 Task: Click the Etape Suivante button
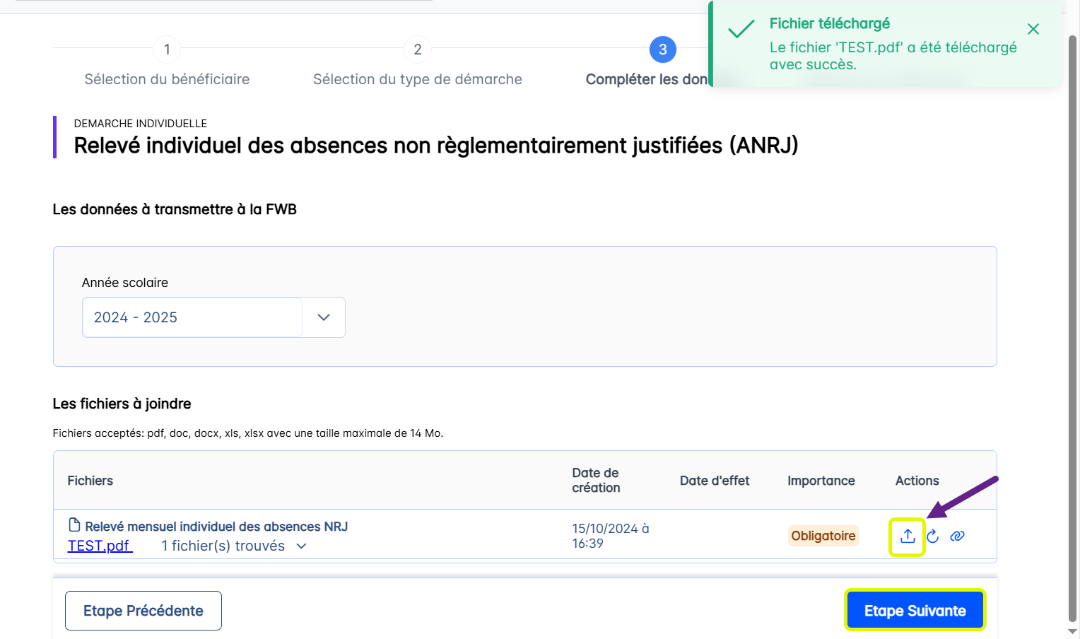(915, 611)
